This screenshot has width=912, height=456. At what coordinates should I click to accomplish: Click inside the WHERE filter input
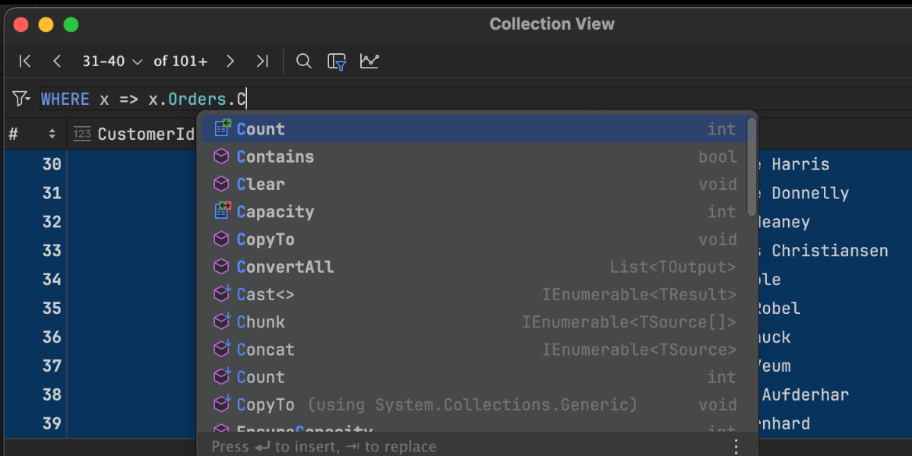tap(456, 100)
